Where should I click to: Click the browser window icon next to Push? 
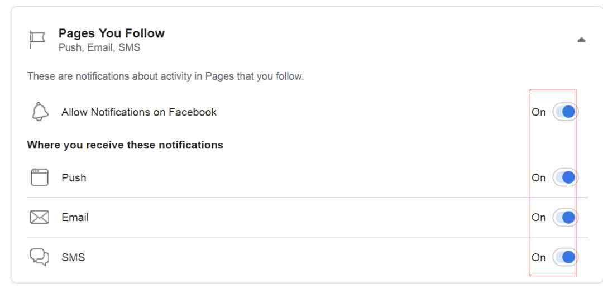click(x=40, y=177)
